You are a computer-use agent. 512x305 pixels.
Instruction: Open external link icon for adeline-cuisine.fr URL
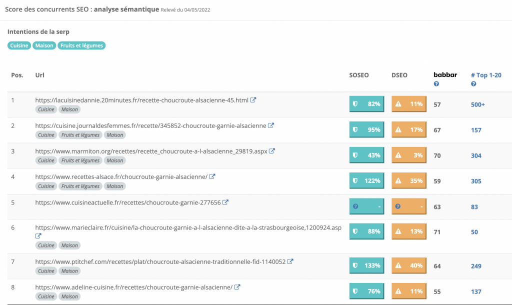237,286
